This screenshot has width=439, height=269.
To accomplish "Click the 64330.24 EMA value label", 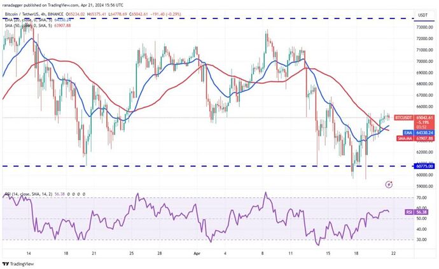I will tap(425, 133).
